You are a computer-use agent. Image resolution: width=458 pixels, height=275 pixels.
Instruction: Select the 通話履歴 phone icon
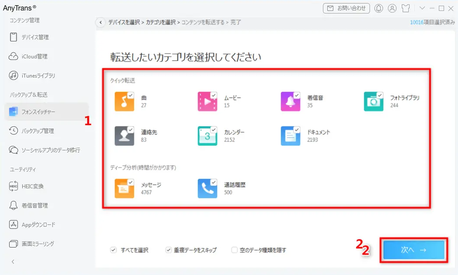207,189
